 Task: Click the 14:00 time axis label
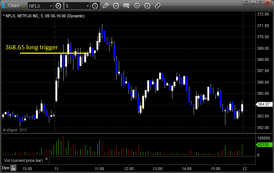click(x=187, y=169)
